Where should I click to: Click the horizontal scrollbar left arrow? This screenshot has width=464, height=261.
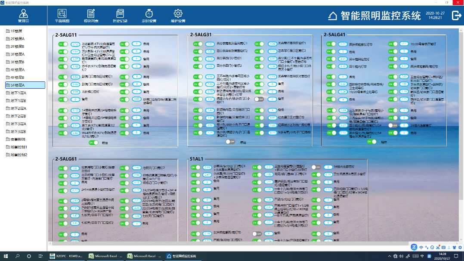(x=50, y=243)
